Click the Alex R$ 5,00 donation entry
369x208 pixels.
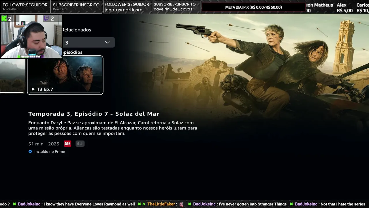(344, 8)
